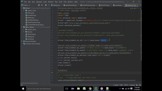
Task: Click UTF-8 encoding in status bar
Action: [126, 85]
